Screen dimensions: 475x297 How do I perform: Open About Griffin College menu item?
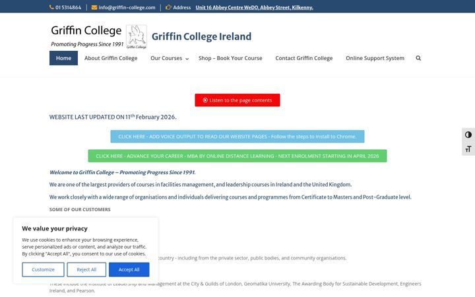[x=111, y=58]
